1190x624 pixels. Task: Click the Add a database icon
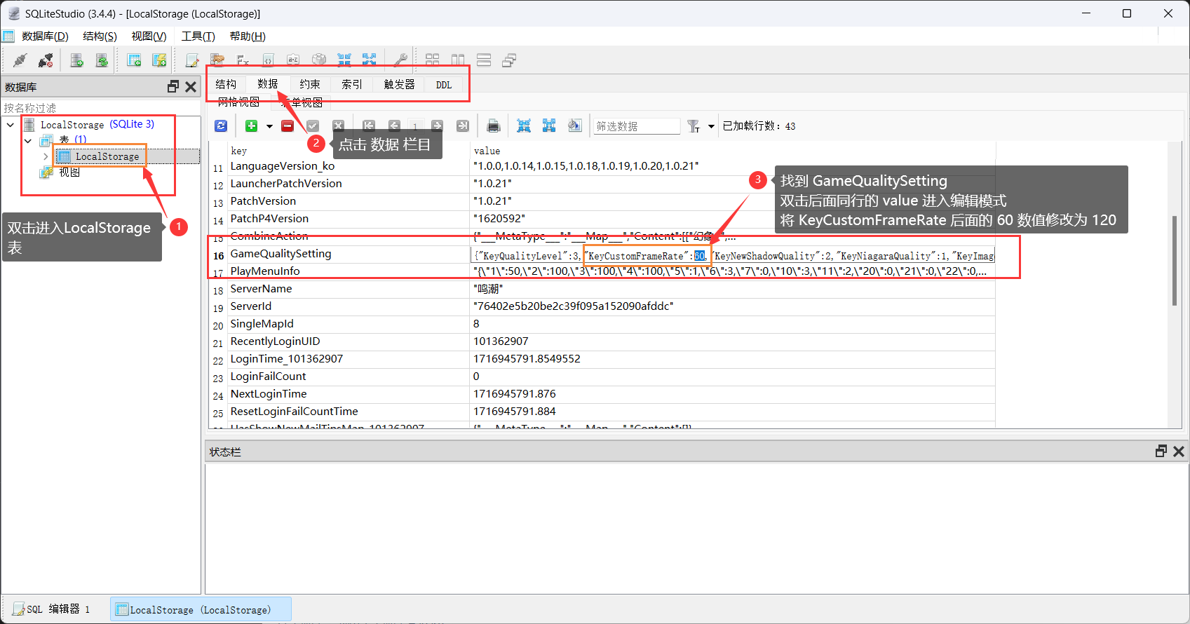(x=77, y=60)
